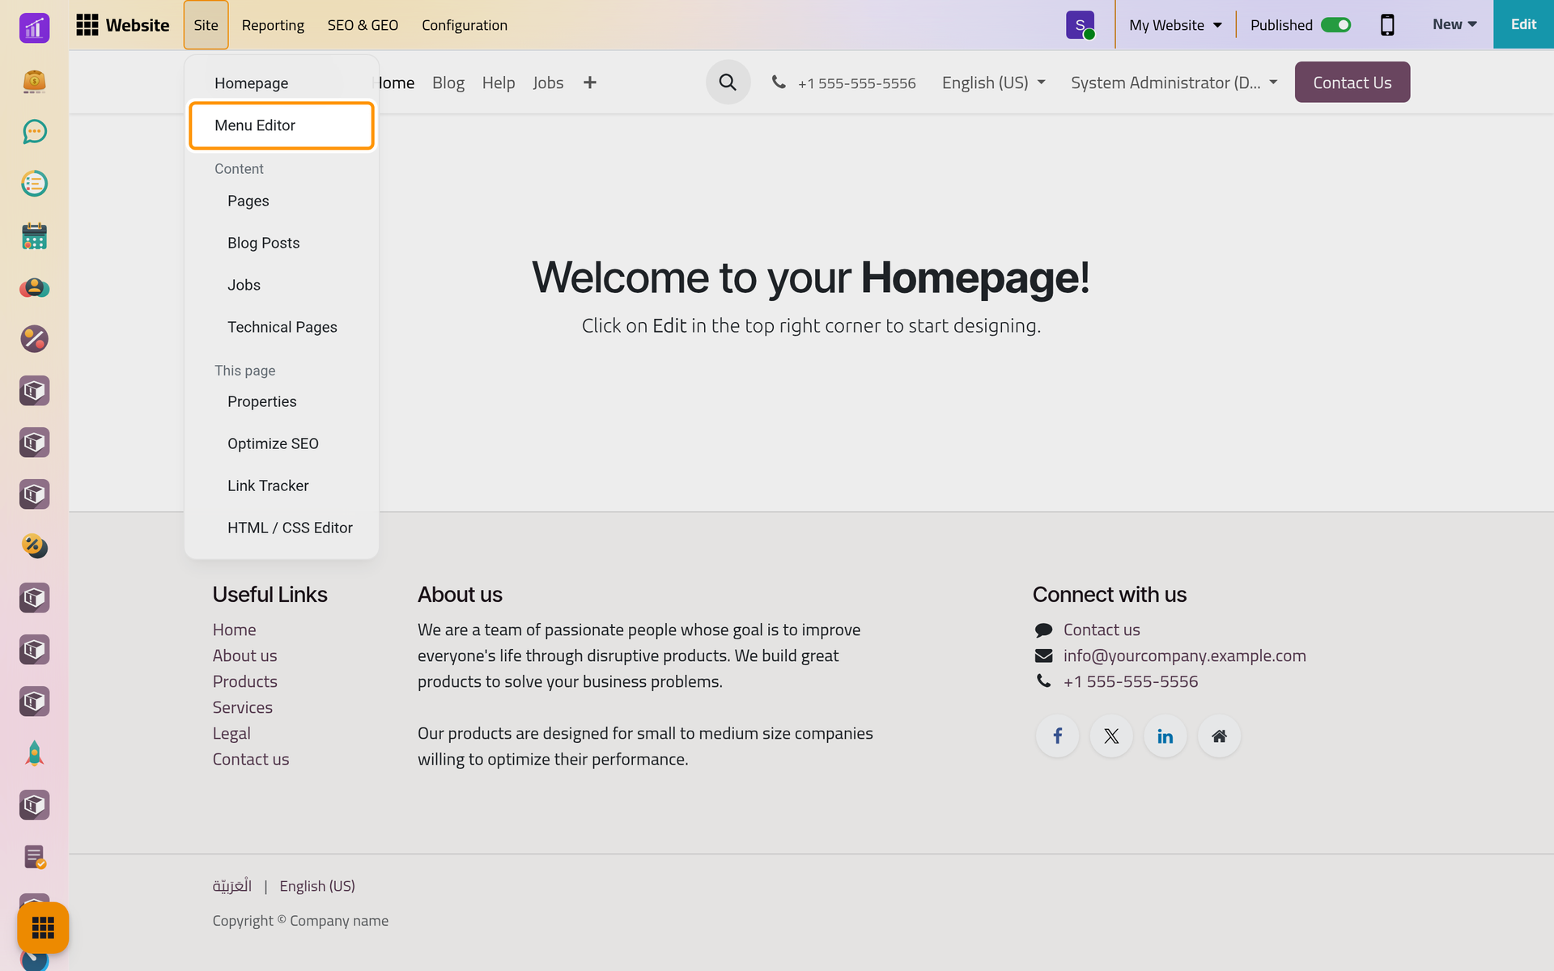Open the LinkedIn social icon in footer
Viewport: 1554px width, 971px height.
pos(1165,736)
